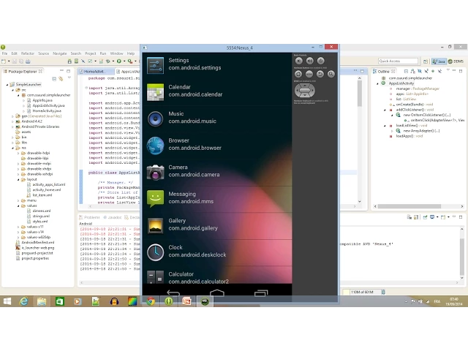Switch to the DDMS perspective
468x351 pixels.
[x=456, y=61]
